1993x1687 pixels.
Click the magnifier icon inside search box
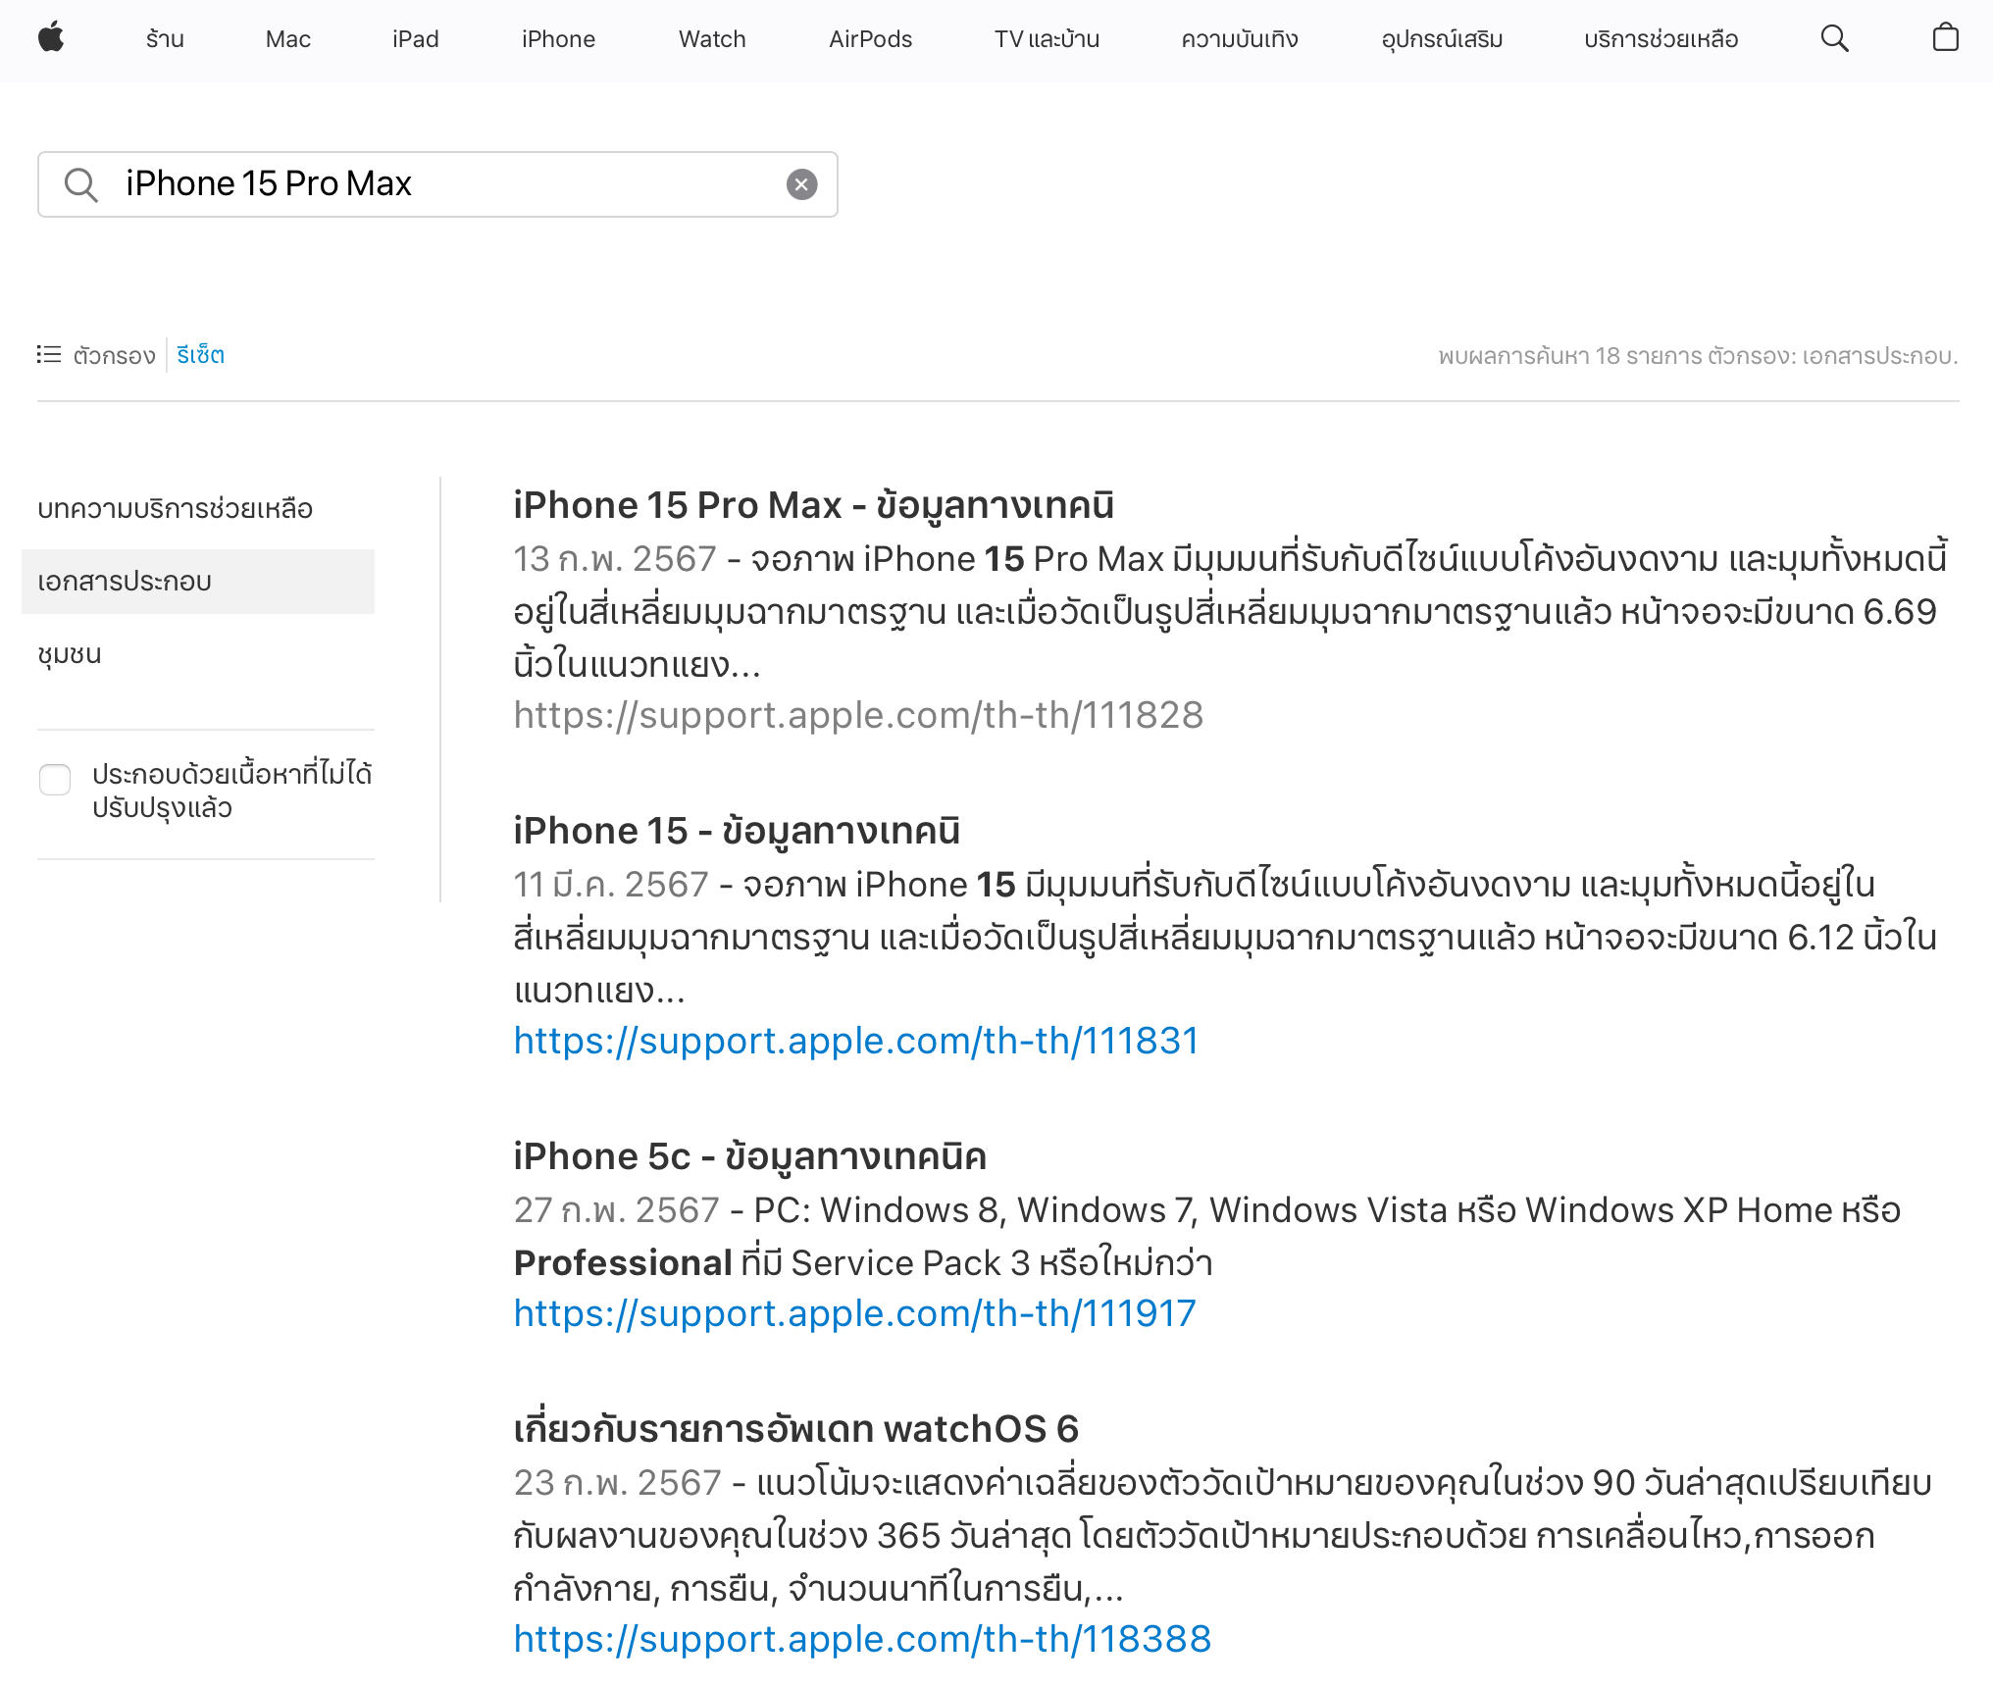click(x=81, y=184)
